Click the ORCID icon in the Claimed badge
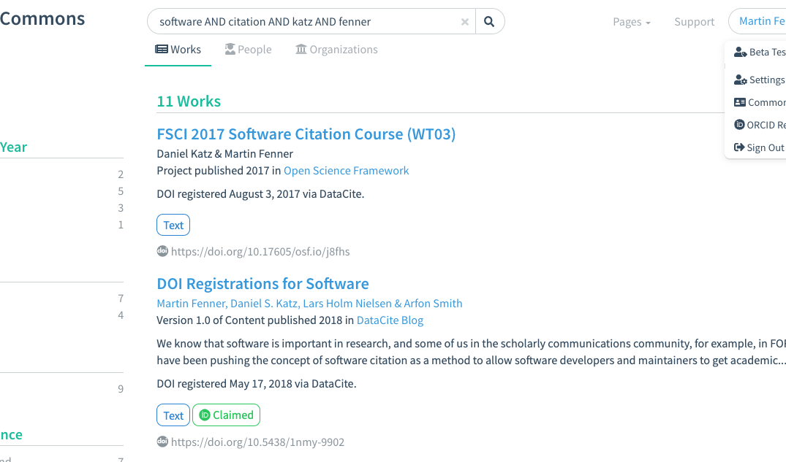Screen dimensions: 786x462 point(205,415)
